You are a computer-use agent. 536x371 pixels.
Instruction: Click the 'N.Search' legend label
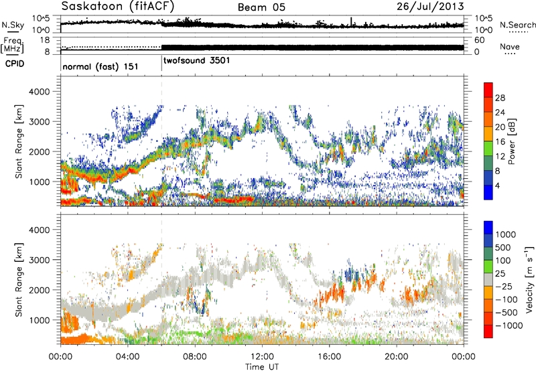(x=517, y=25)
